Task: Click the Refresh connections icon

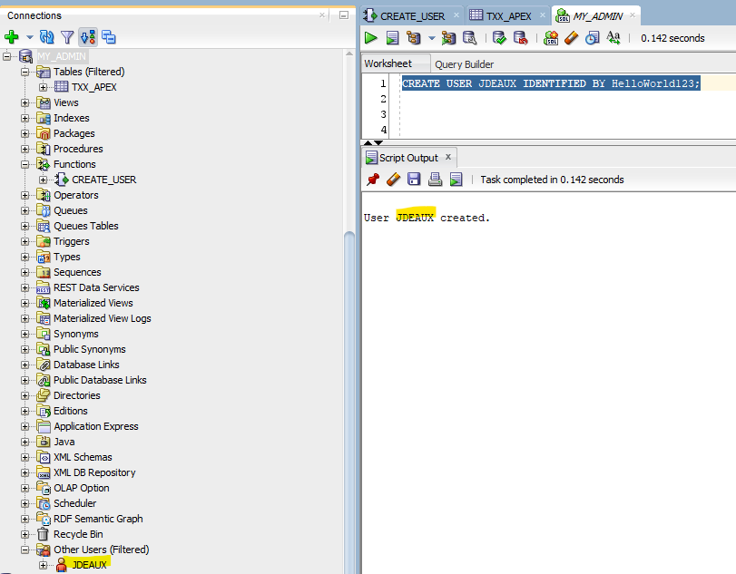Action: coord(47,37)
